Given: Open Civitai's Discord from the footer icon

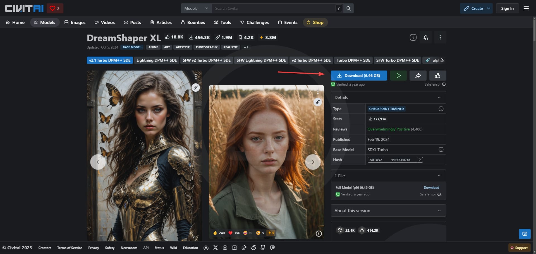Looking at the screenshot, I should coord(206,248).
